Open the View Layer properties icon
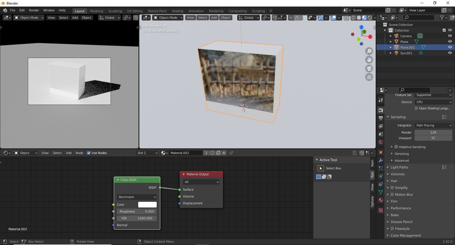The image size is (455, 245). [x=381, y=126]
